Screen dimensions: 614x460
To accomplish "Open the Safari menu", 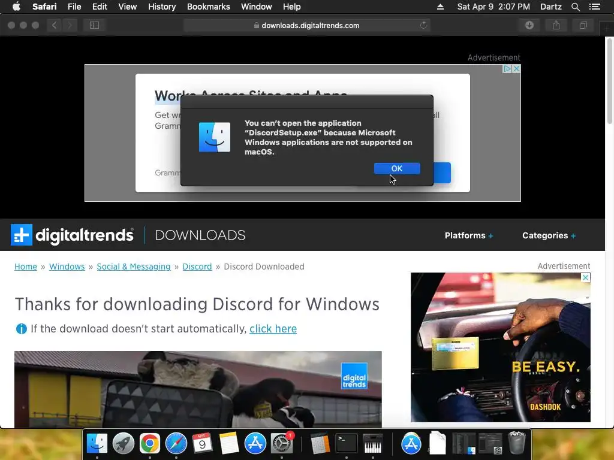I will tap(44, 7).
